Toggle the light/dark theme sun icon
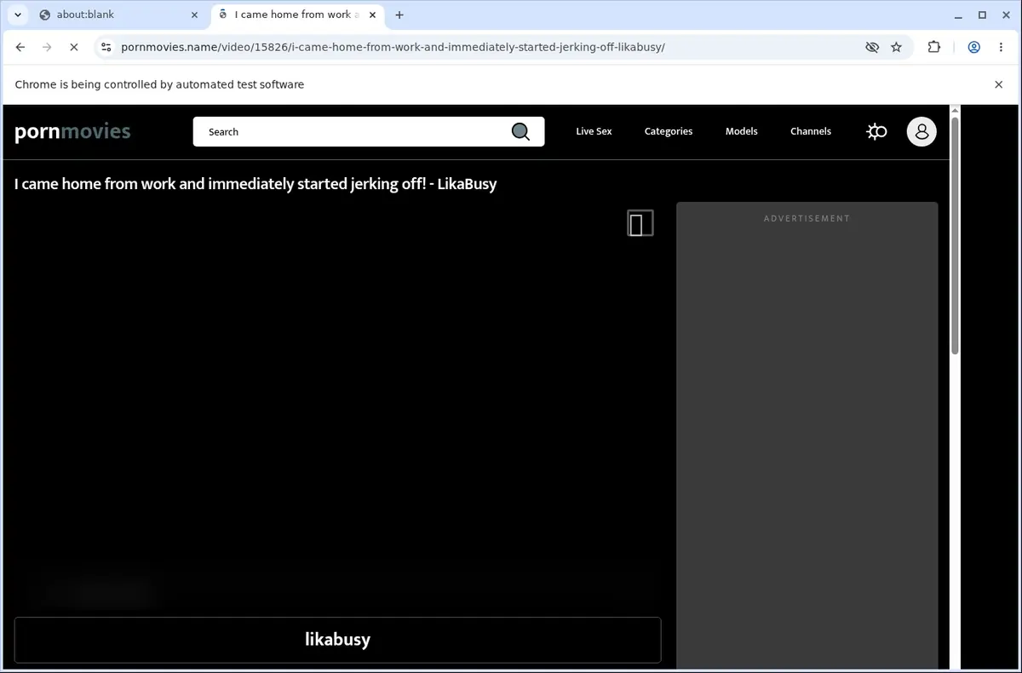1022x673 pixels. pyautogui.click(x=876, y=131)
